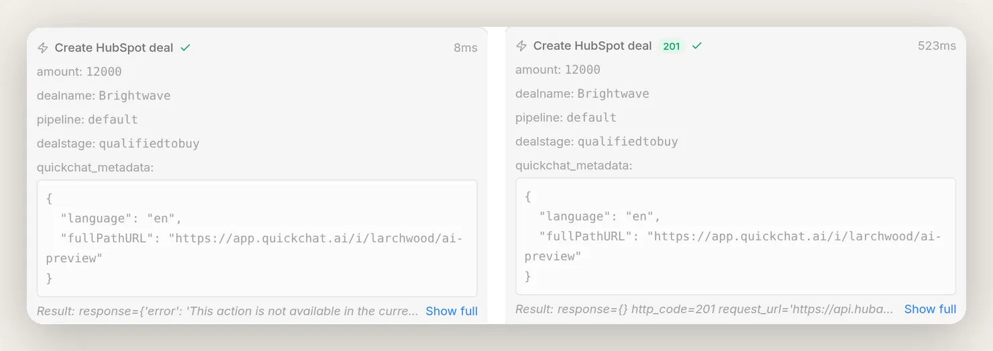The image size is (993, 351).
Task: Click the 8ms duration text
Action: [466, 48]
